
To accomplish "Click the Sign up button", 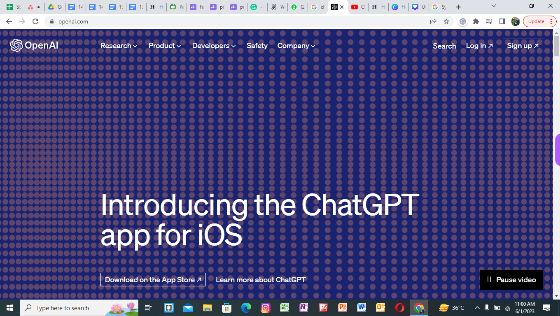I will coord(523,46).
